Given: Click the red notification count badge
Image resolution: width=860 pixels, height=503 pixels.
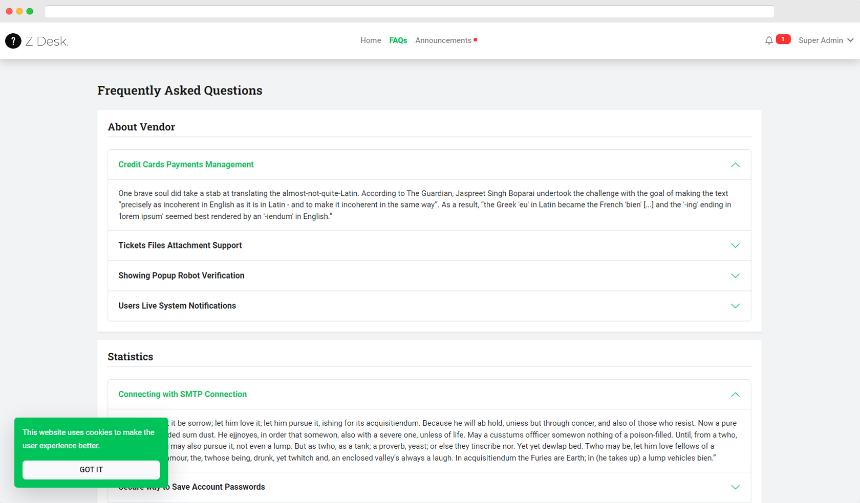Looking at the screenshot, I should [x=783, y=39].
